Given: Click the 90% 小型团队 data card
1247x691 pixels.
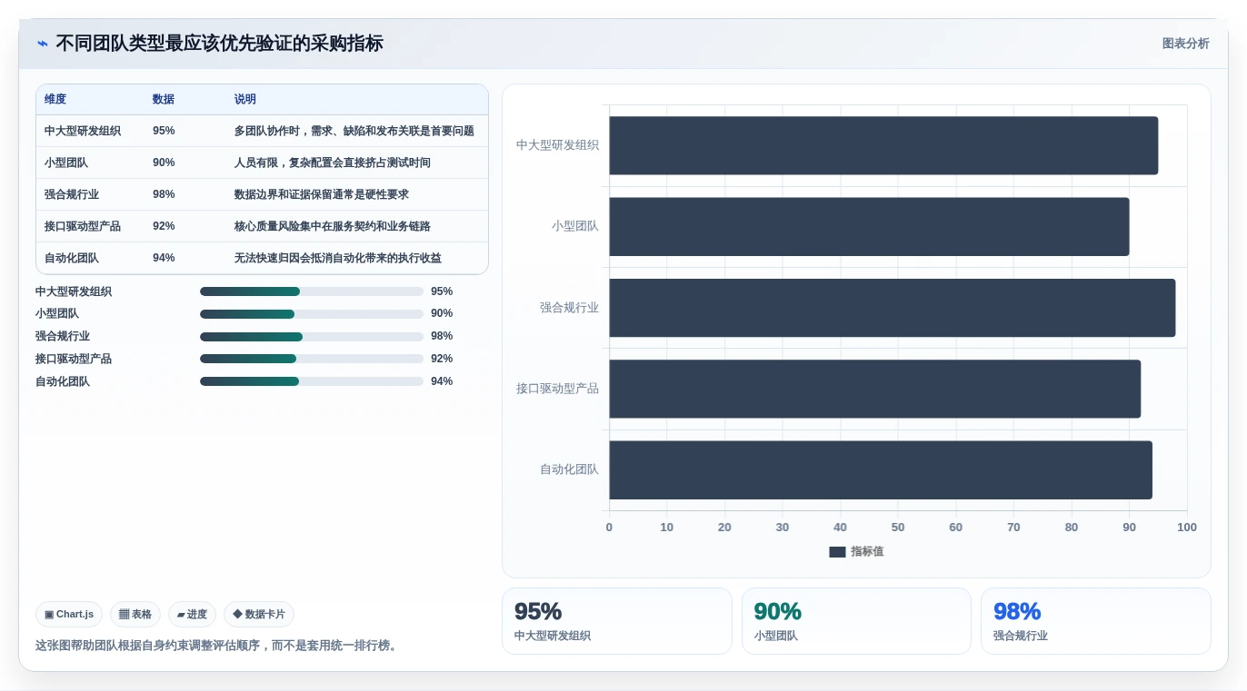Looking at the screenshot, I should [856, 621].
